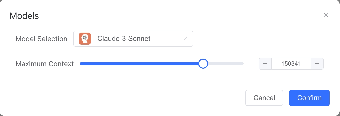Expand the model list via chevron arrow
The width and height of the screenshot is (340, 116).
click(x=184, y=39)
